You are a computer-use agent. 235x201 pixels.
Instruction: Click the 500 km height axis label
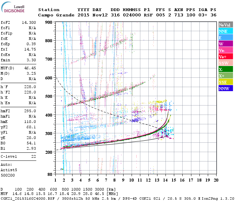49,96
